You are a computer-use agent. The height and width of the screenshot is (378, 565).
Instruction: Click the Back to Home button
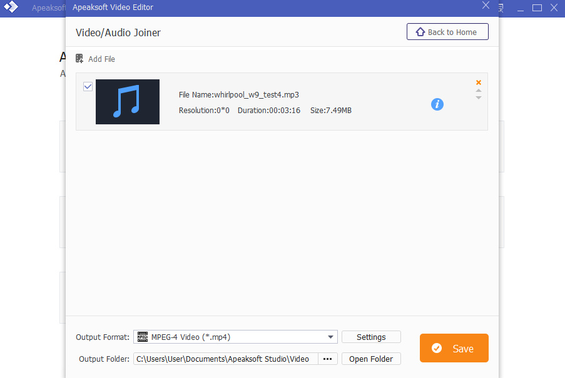[x=447, y=32]
